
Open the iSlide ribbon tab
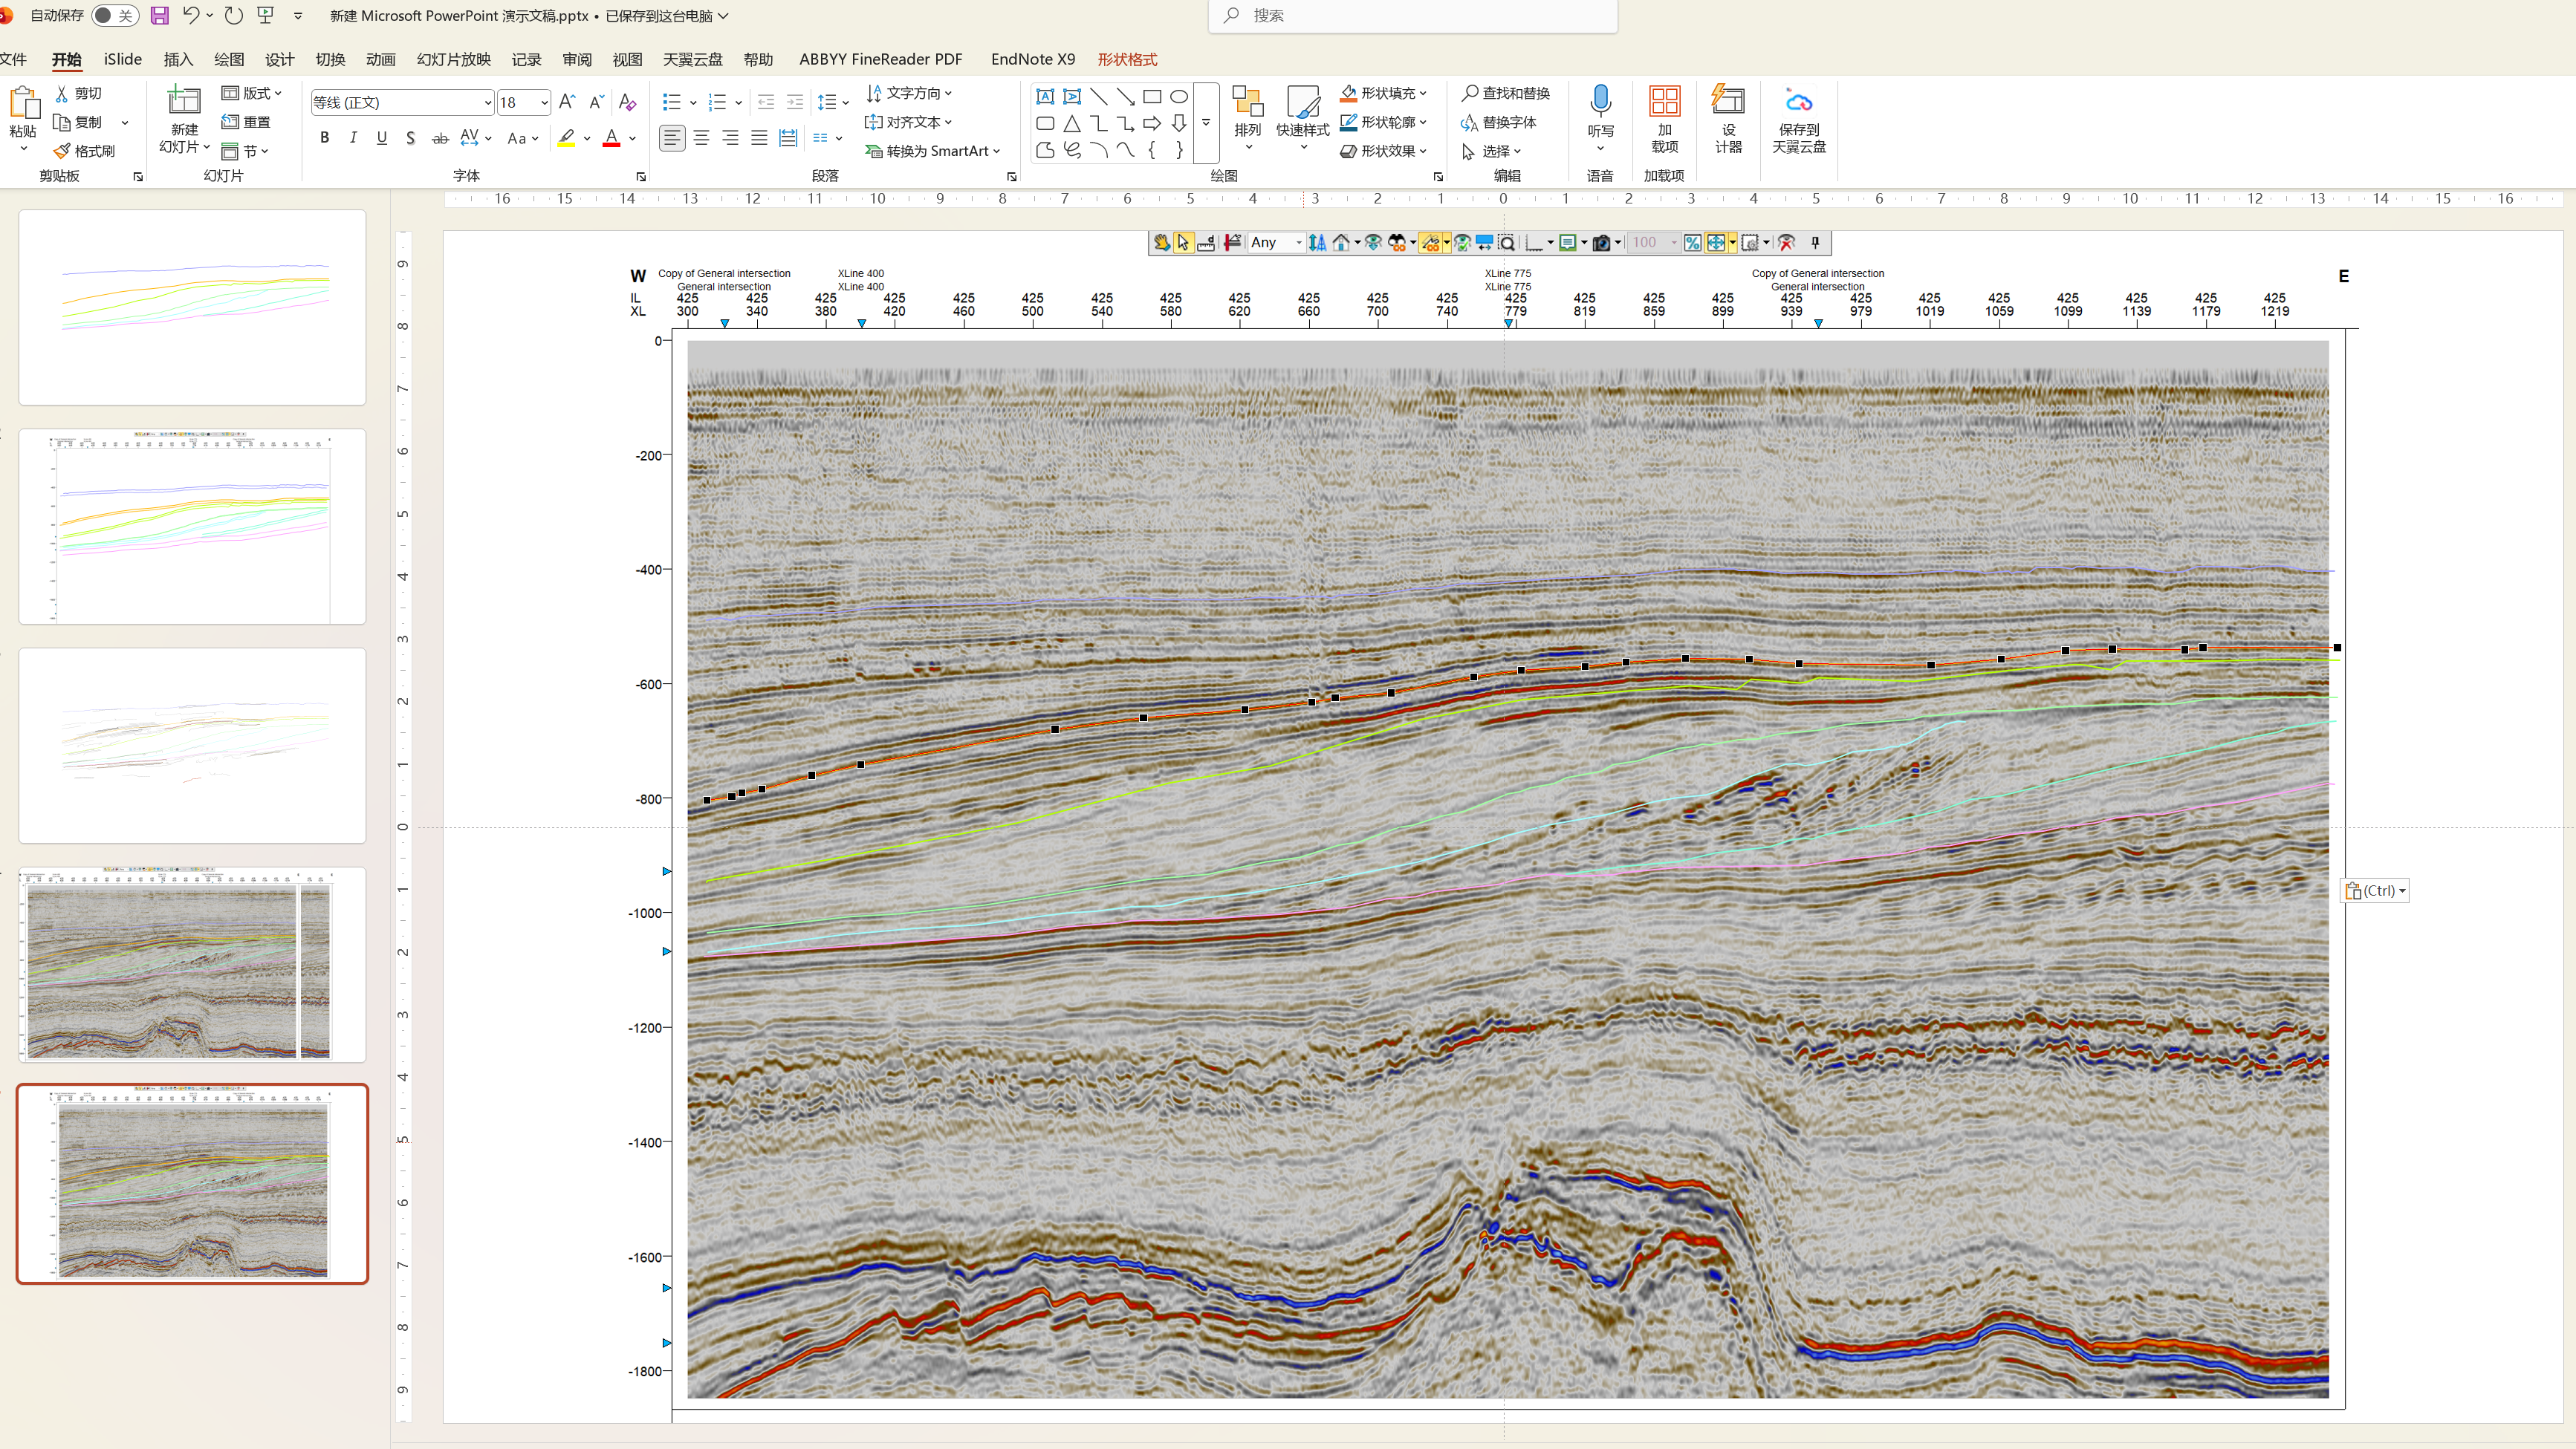point(122,59)
